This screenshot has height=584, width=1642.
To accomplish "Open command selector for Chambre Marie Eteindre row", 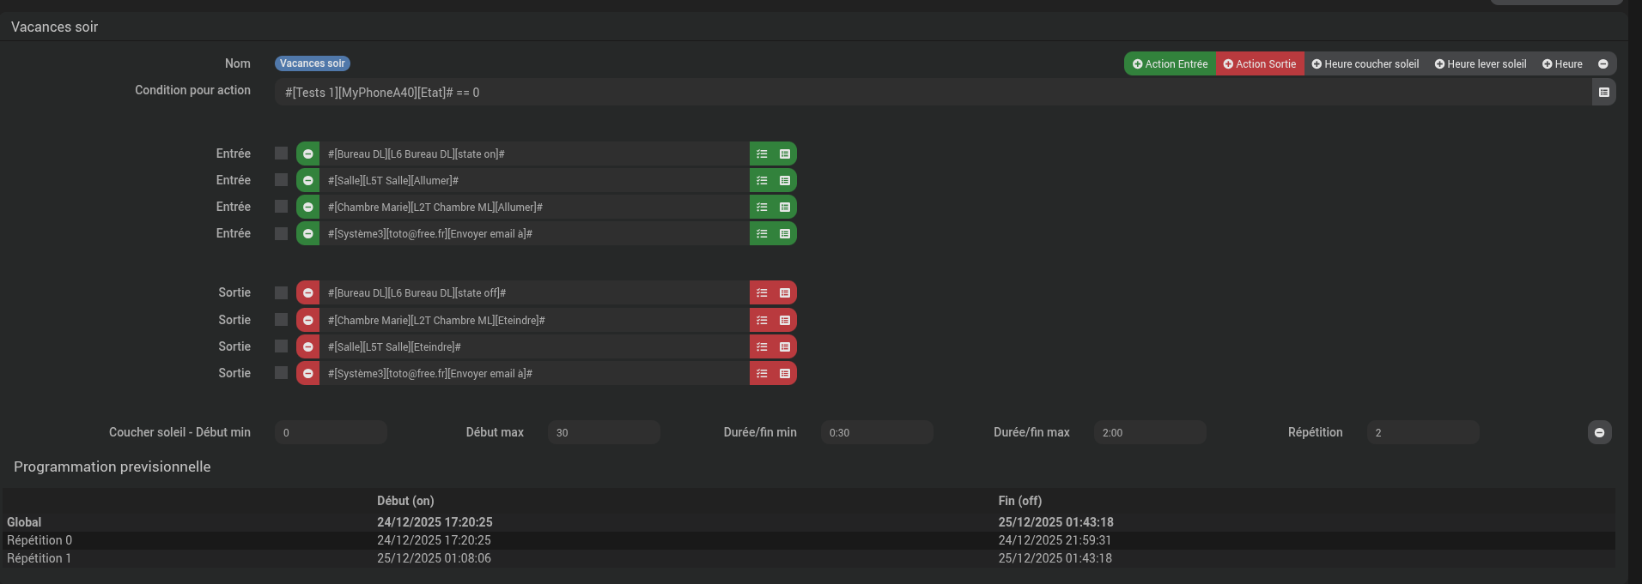I will (785, 320).
